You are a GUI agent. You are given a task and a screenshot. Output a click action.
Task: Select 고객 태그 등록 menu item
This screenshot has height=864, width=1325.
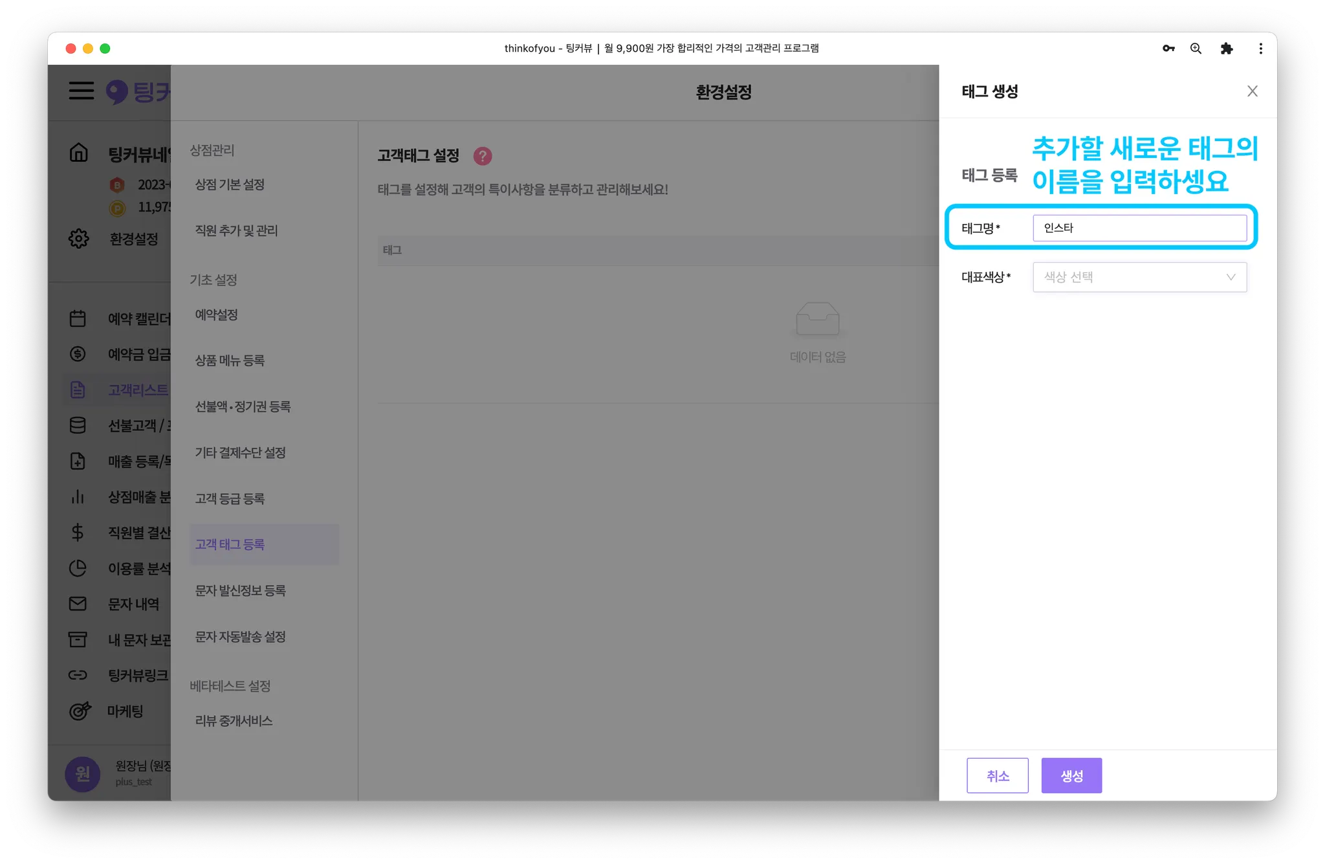[x=230, y=544]
